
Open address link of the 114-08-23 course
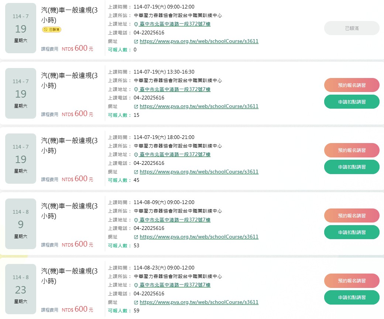coord(175,285)
